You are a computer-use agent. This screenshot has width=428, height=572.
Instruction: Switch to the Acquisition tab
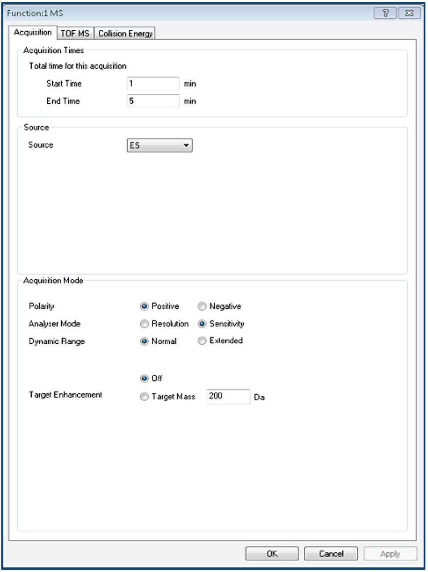(33, 32)
